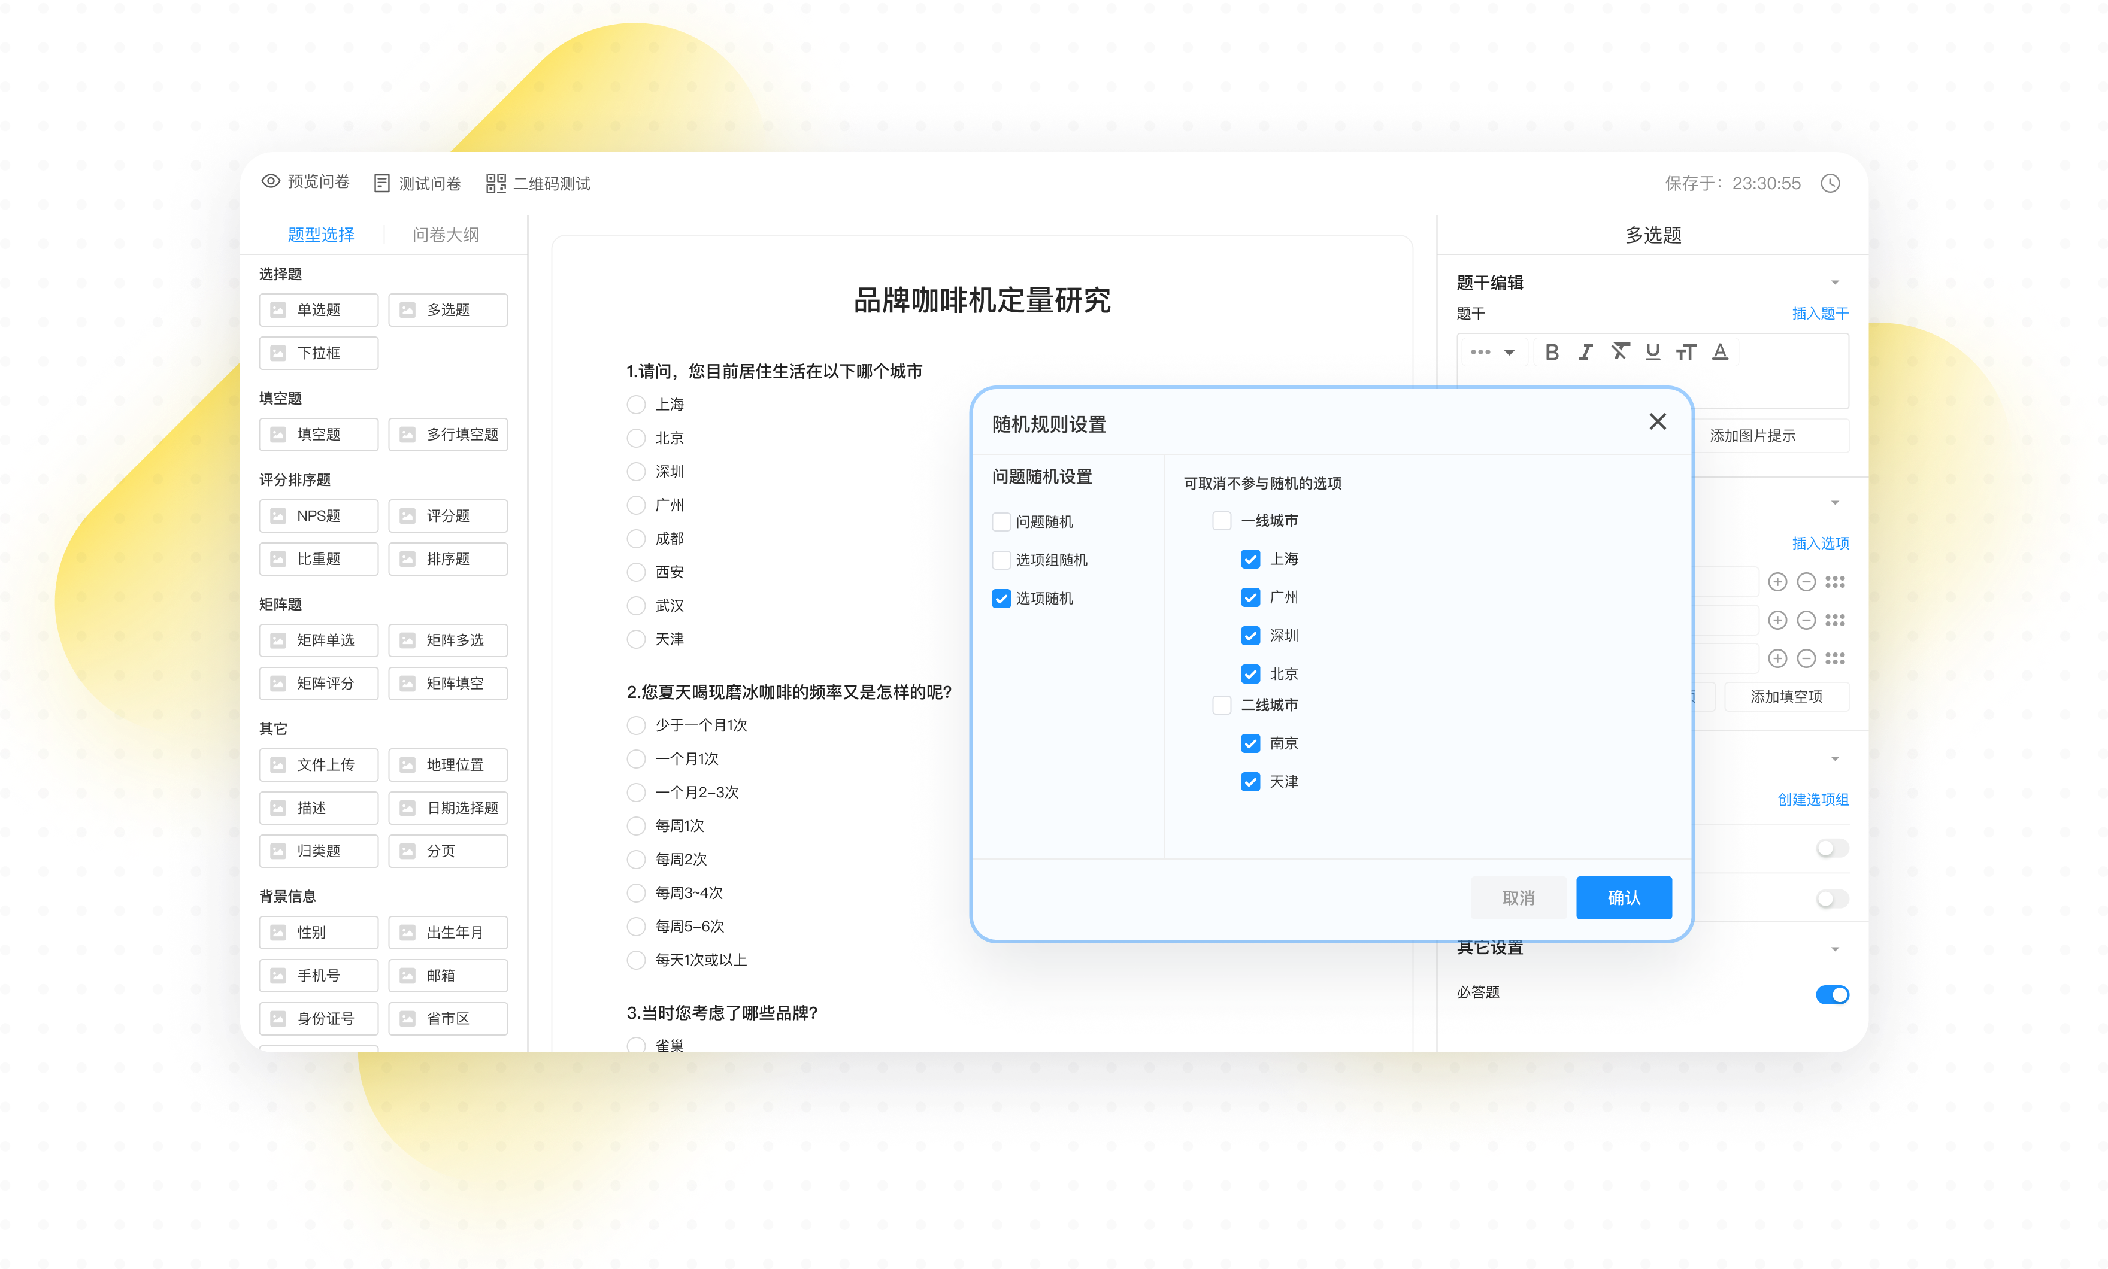Uncheck the 选项随机 checkbox
Screen dimensions: 2108x1269
(1001, 599)
